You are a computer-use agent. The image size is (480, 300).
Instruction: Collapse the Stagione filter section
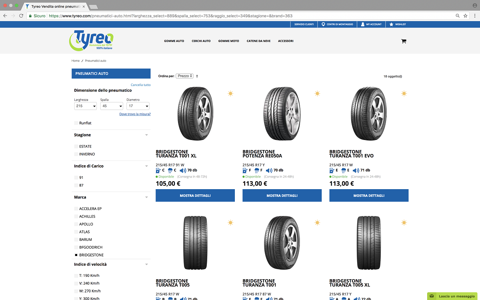click(x=146, y=135)
